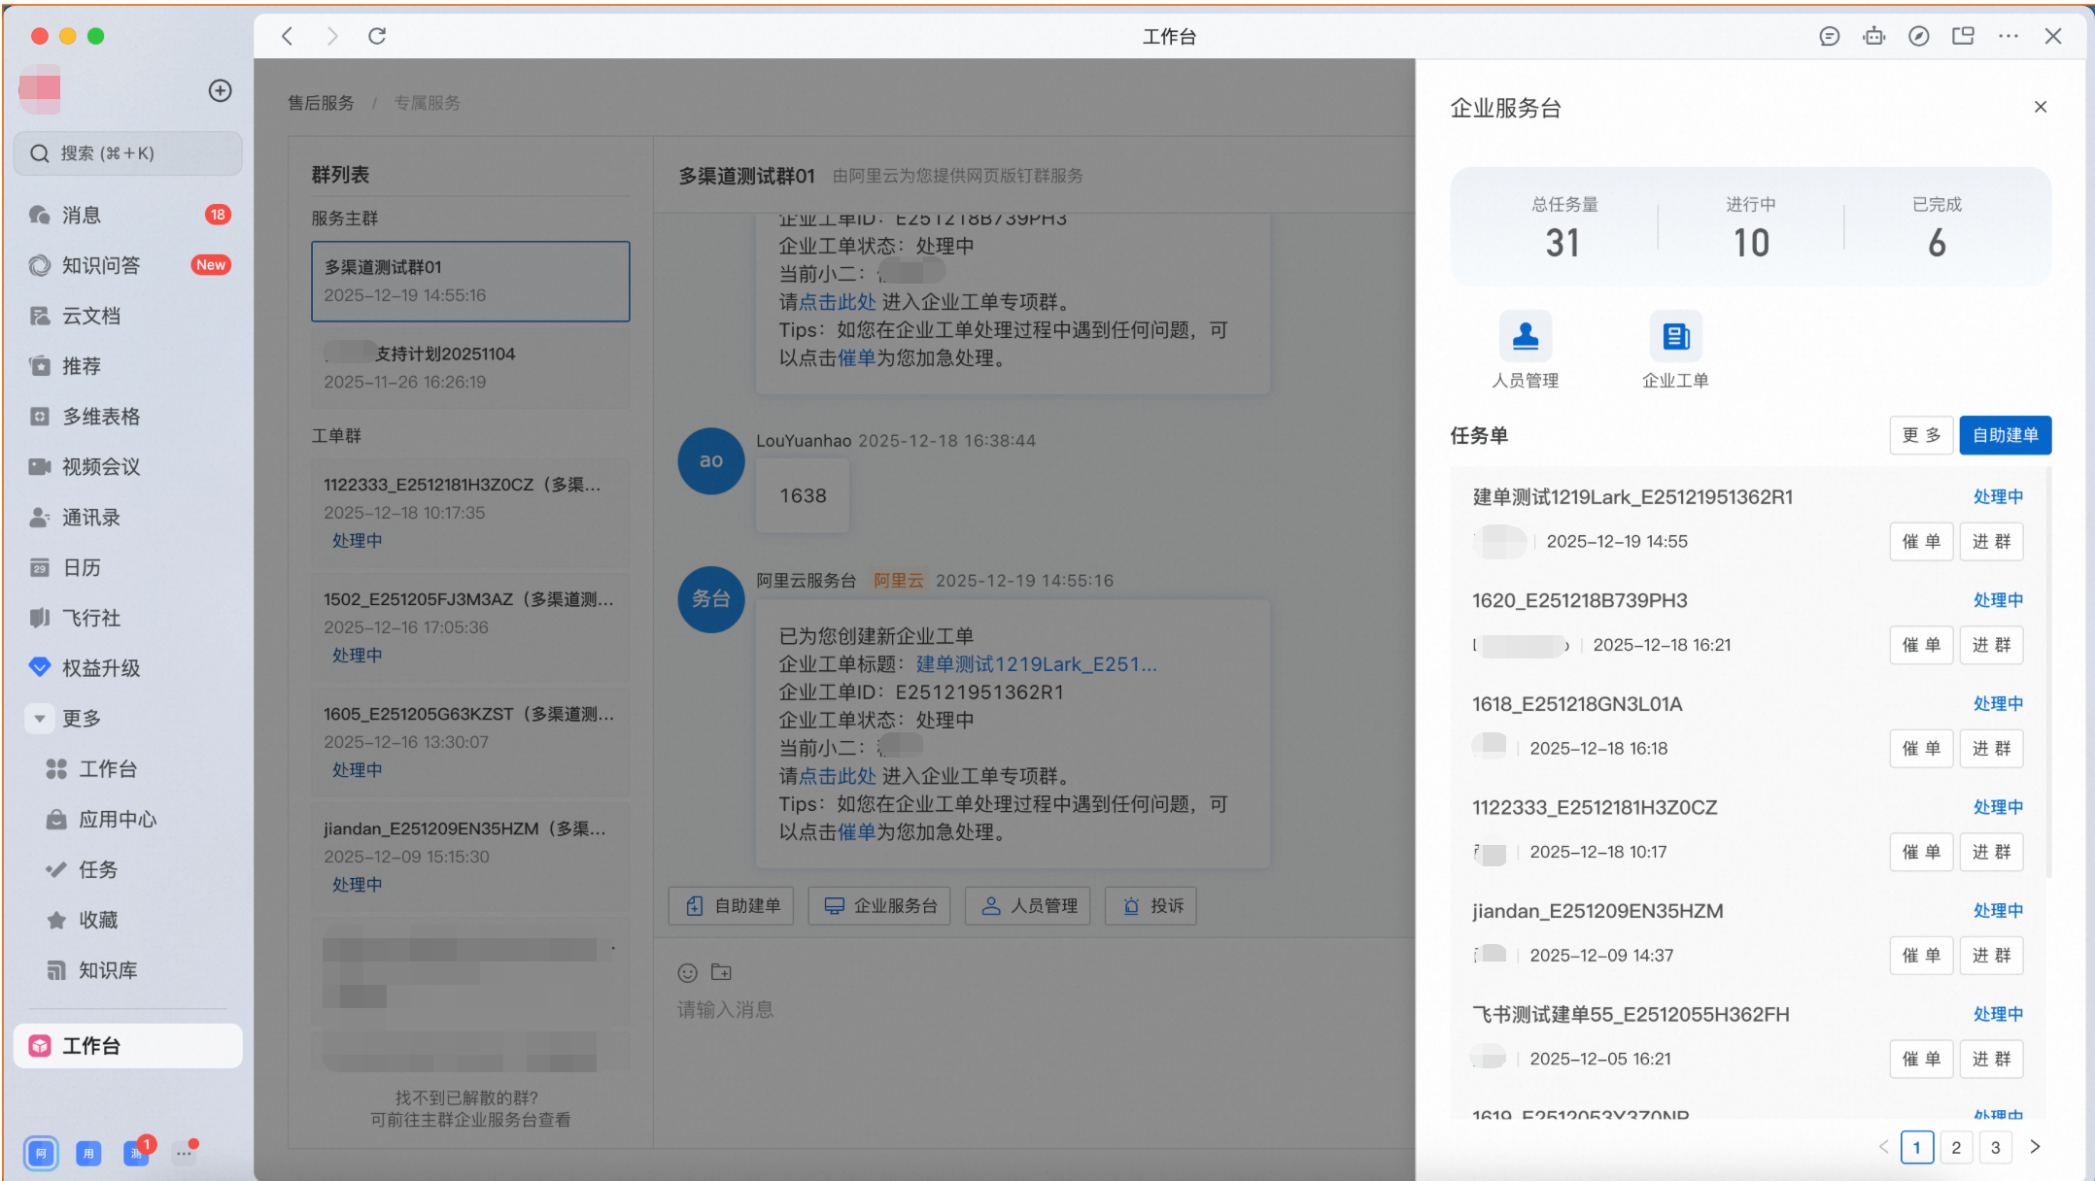Click the refresh icon in top bar
The height and width of the screenshot is (1181, 2095).
point(377,36)
